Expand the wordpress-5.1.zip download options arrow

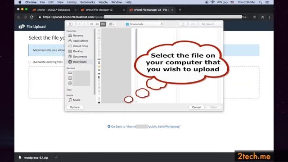click(56, 157)
